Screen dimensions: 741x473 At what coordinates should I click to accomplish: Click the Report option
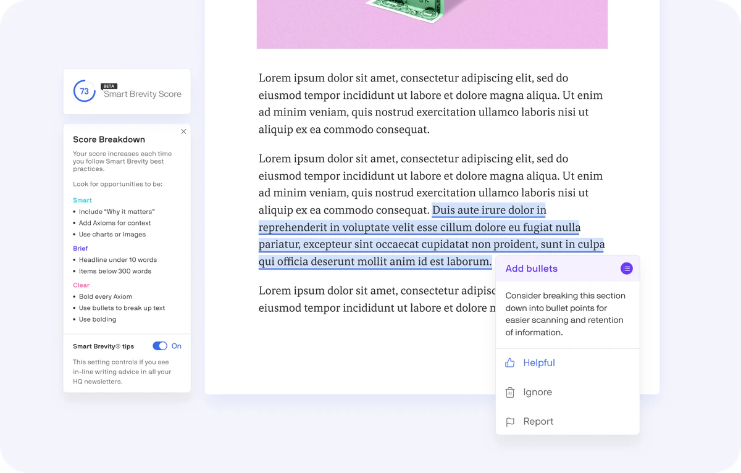pyautogui.click(x=538, y=421)
